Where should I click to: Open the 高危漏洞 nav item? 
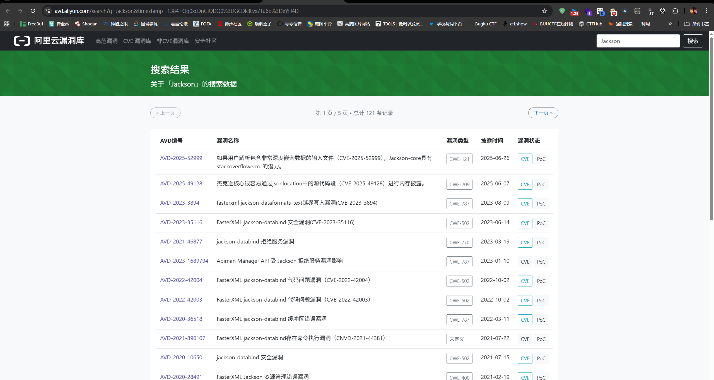(106, 41)
